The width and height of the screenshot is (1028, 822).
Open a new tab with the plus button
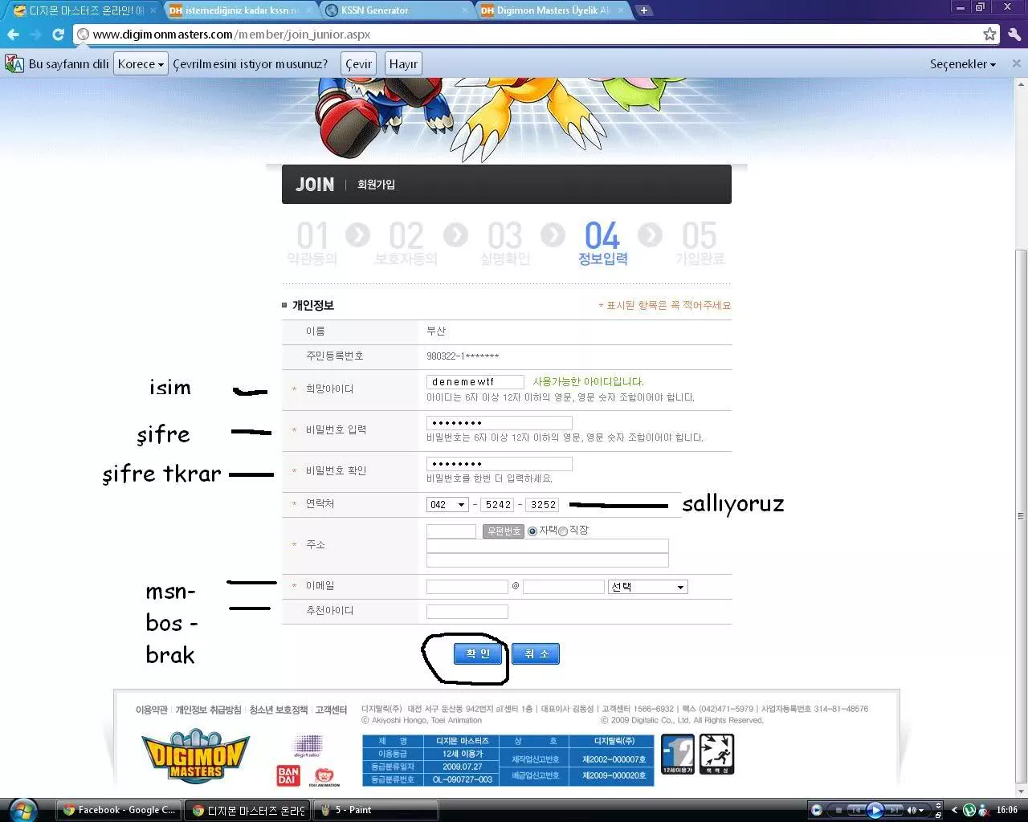(x=643, y=10)
